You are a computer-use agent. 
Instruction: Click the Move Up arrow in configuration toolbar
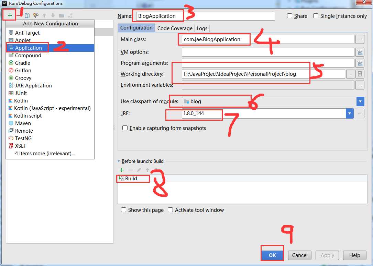(x=44, y=15)
